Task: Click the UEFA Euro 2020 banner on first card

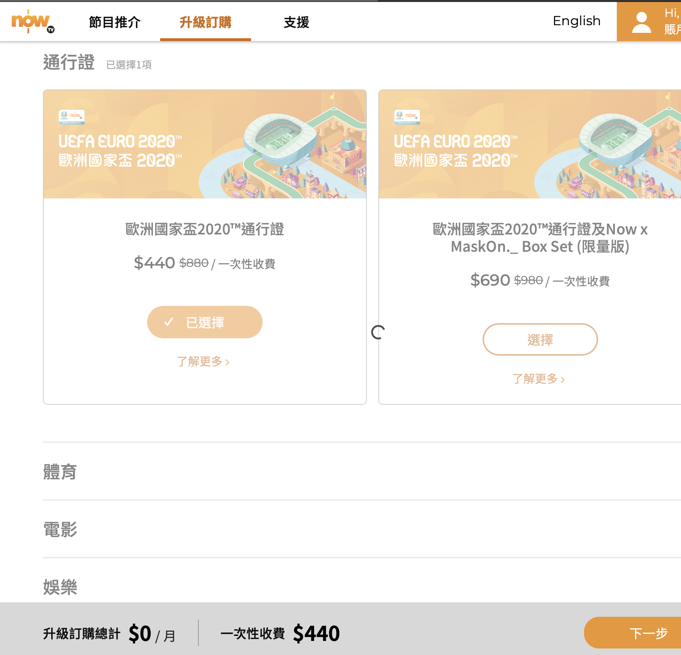Action: tap(205, 144)
